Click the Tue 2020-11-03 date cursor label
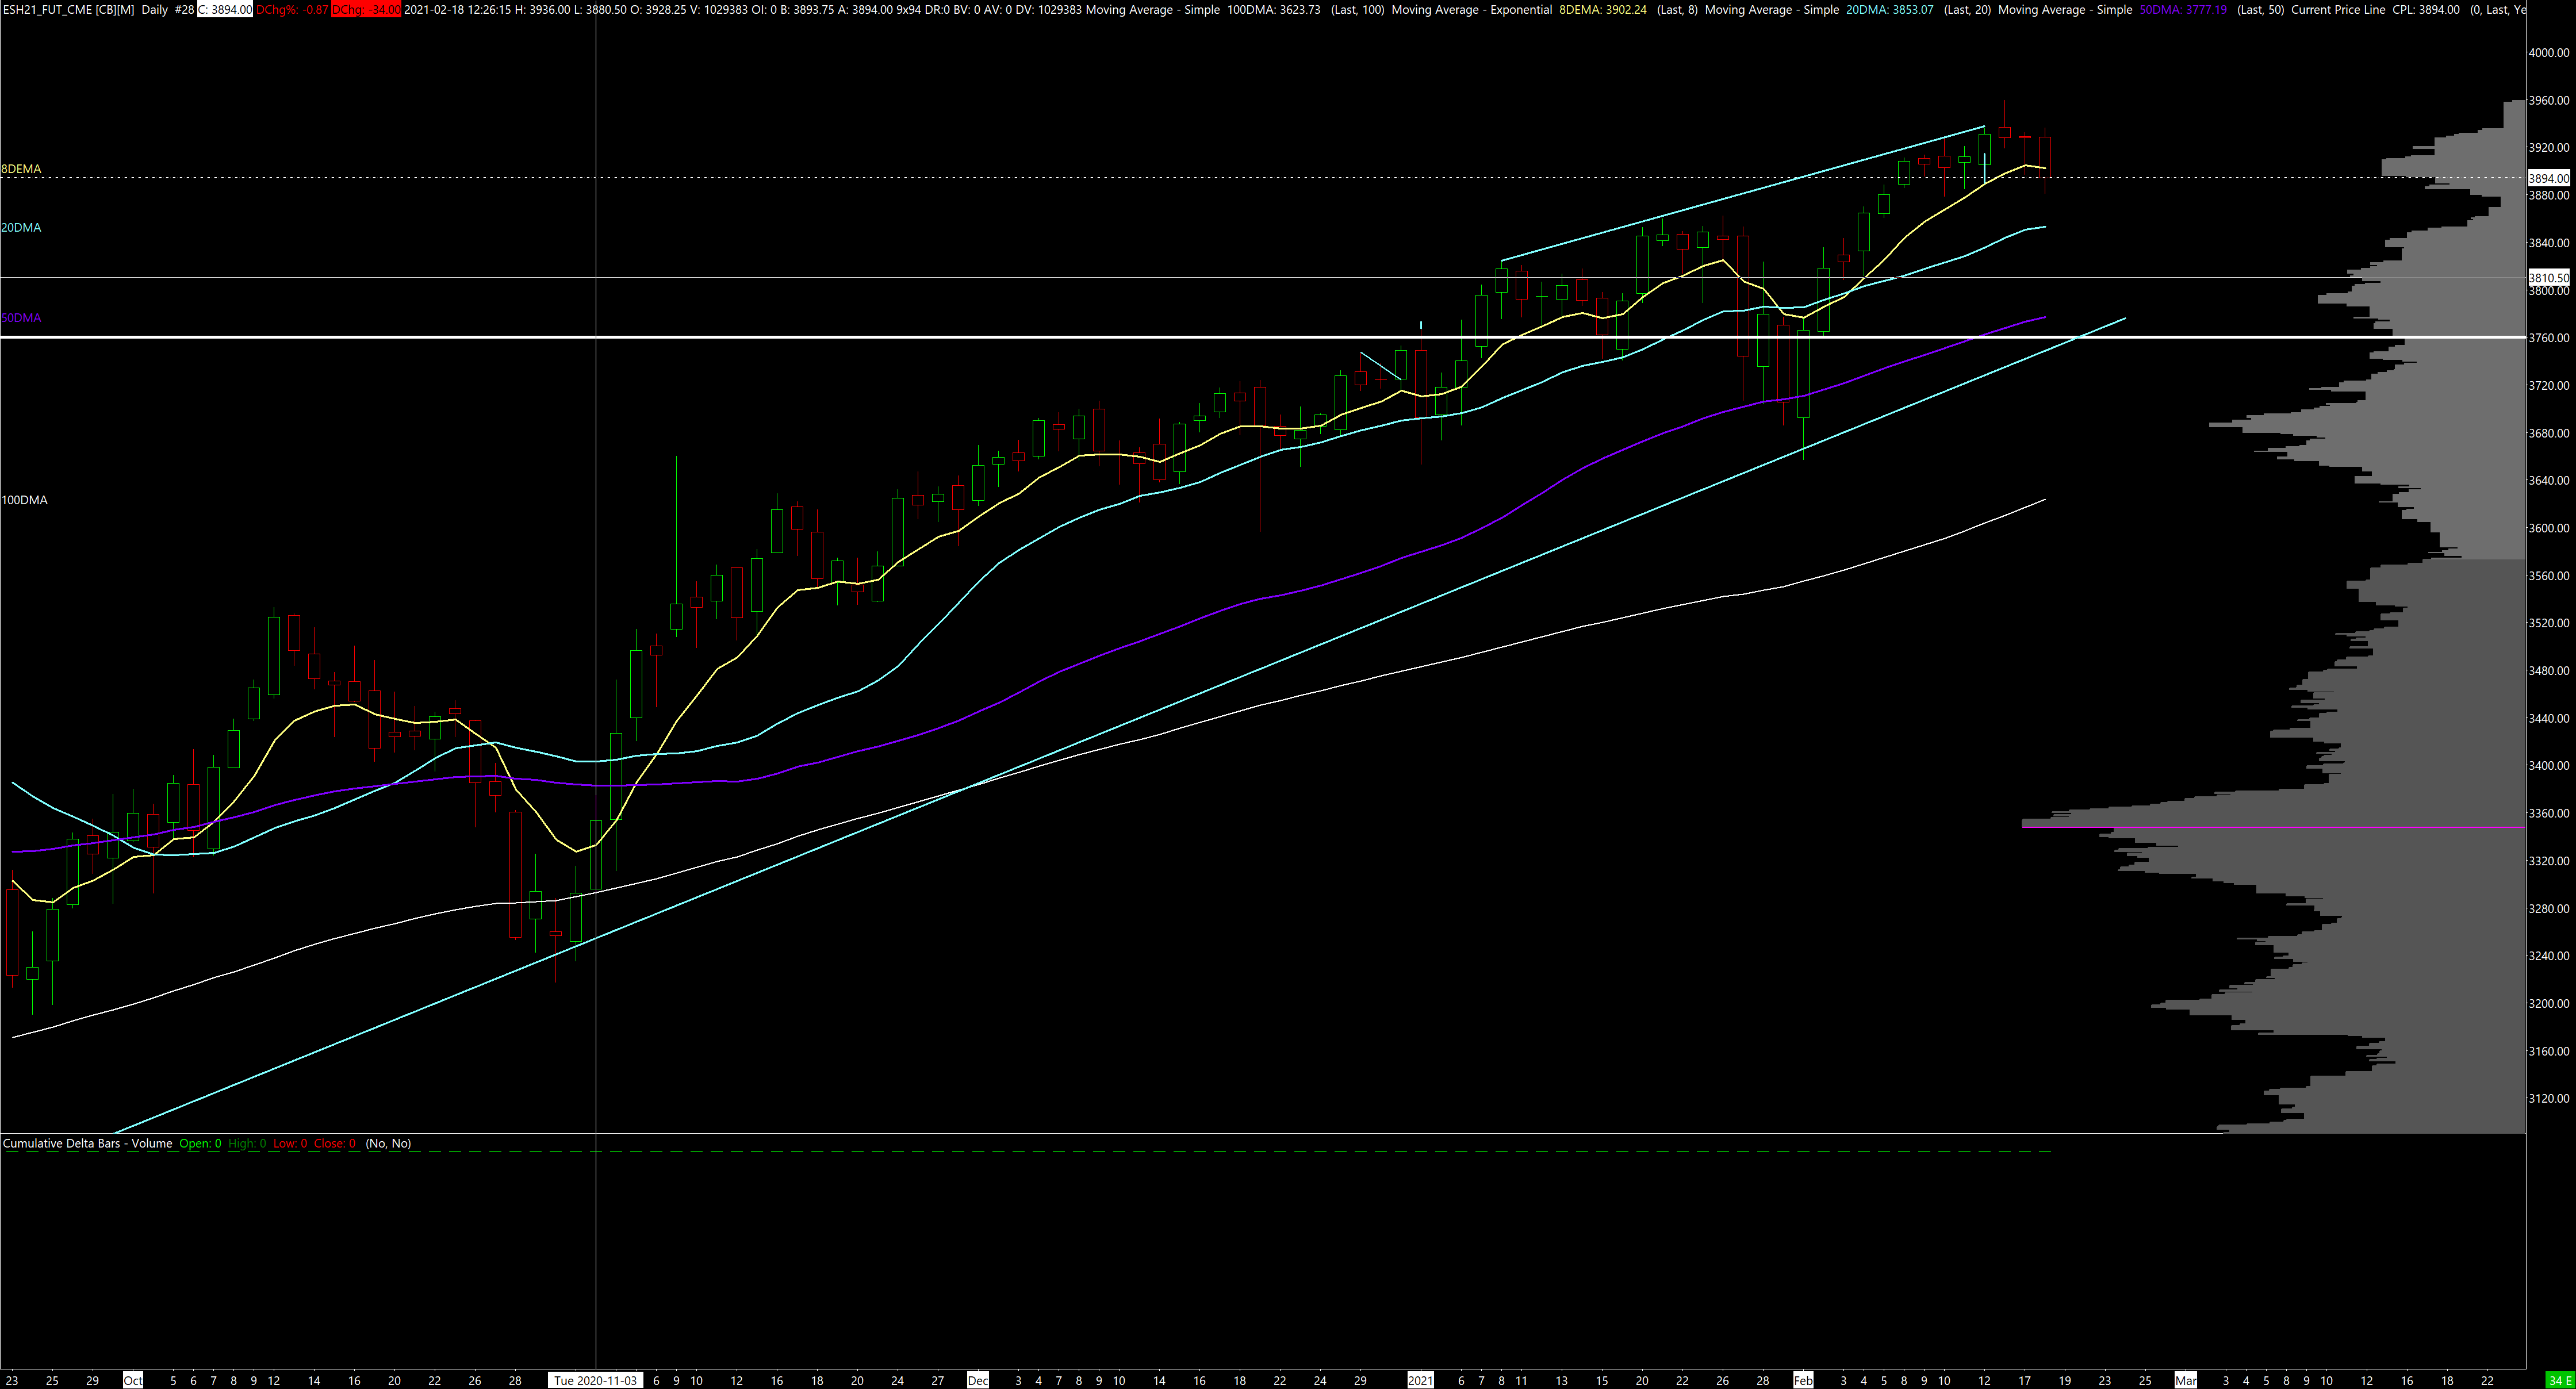 tap(595, 1380)
